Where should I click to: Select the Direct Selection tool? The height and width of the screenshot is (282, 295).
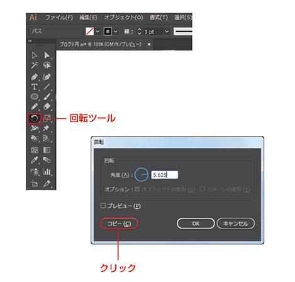tap(47, 55)
